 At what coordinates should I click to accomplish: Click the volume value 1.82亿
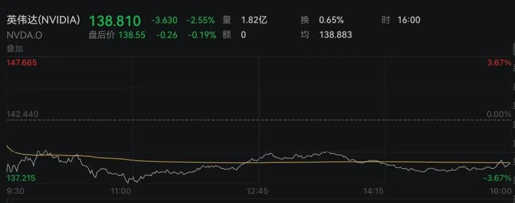click(x=254, y=20)
